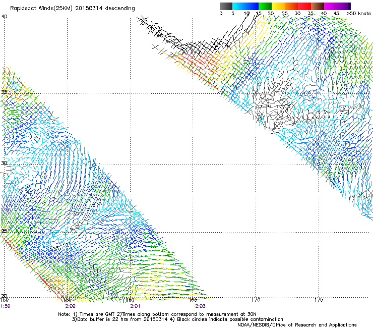Click the note line 'Times are GMT'
This screenshot has width=373, height=328.
[x=97, y=314]
